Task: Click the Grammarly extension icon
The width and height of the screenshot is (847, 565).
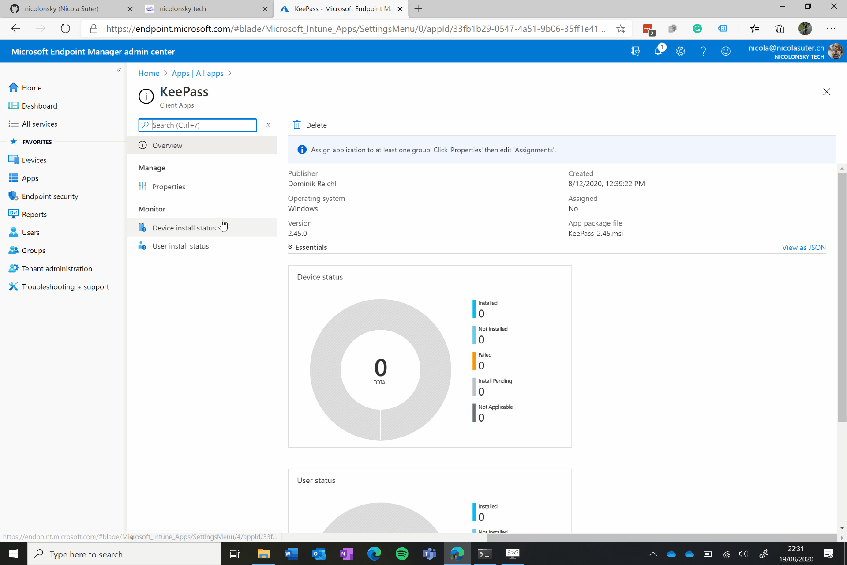Action: click(697, 29)
